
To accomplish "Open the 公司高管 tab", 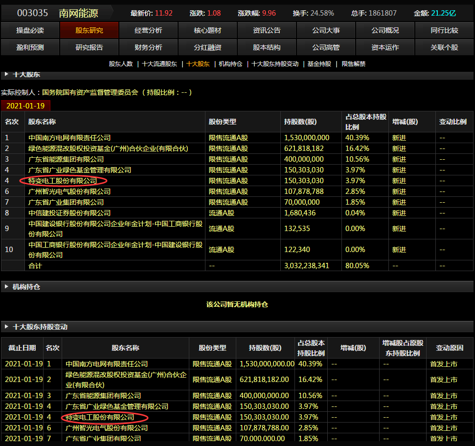I will (x=326, y=47).
